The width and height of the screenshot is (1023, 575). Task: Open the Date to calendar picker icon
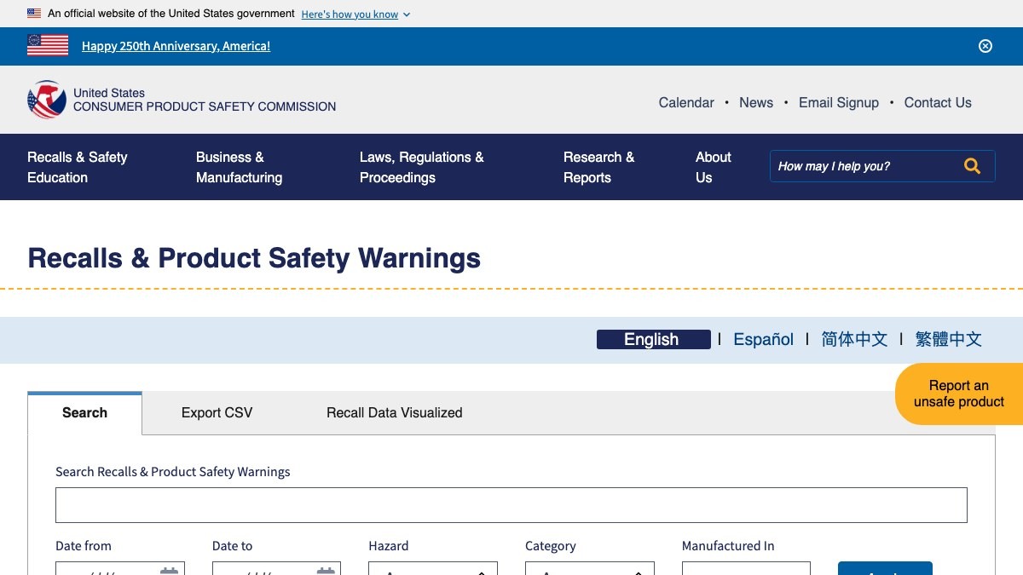pos(326,572)
